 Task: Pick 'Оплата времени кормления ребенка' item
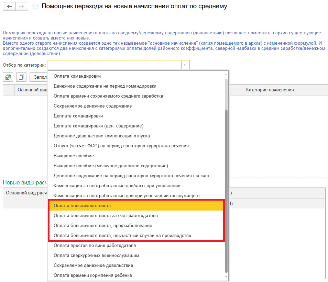click(x=92, y=275)
